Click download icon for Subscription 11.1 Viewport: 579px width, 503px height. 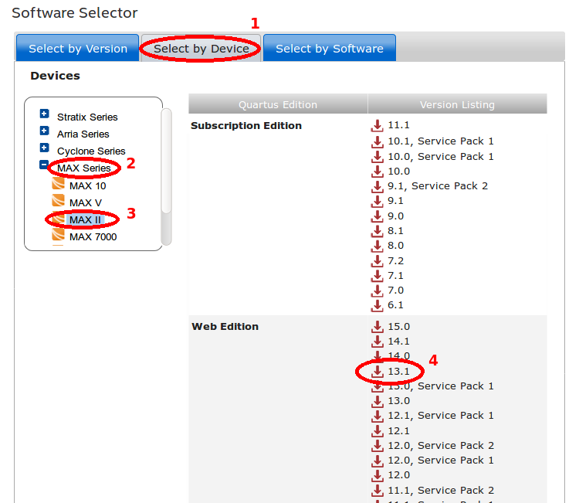[x=377, y=126]
